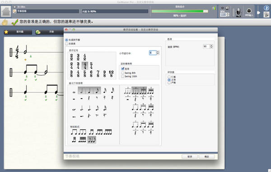Toggle the highlighted 4/4 time signature
This screenshot has width=271, height=172.
click(x=85, y=66)
